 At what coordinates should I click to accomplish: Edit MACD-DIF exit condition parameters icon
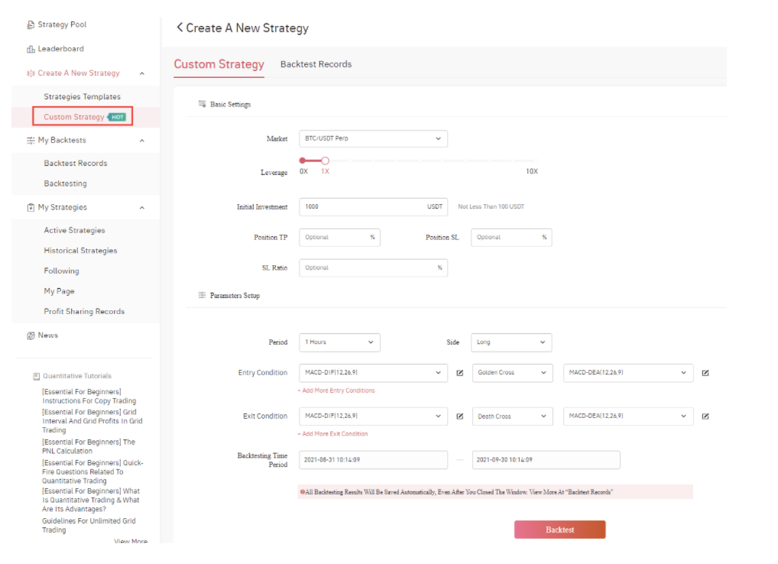click(x=460, y=417)
